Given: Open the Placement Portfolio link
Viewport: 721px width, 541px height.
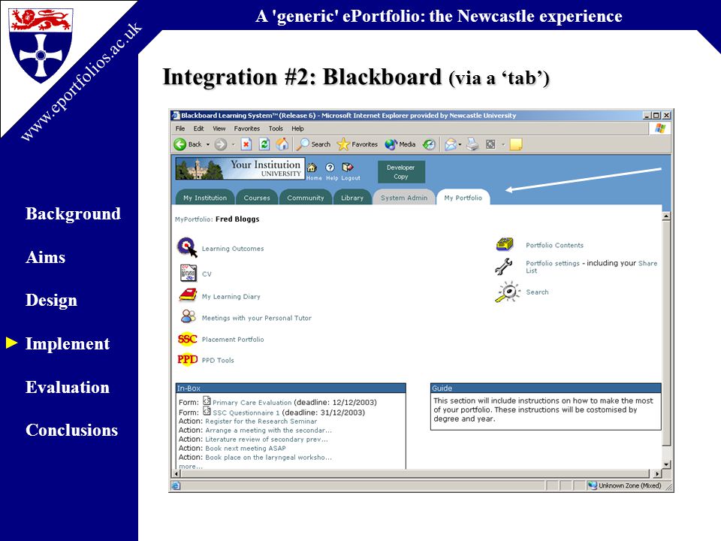Looking at the screenshot, I should (x=233, y=340).
